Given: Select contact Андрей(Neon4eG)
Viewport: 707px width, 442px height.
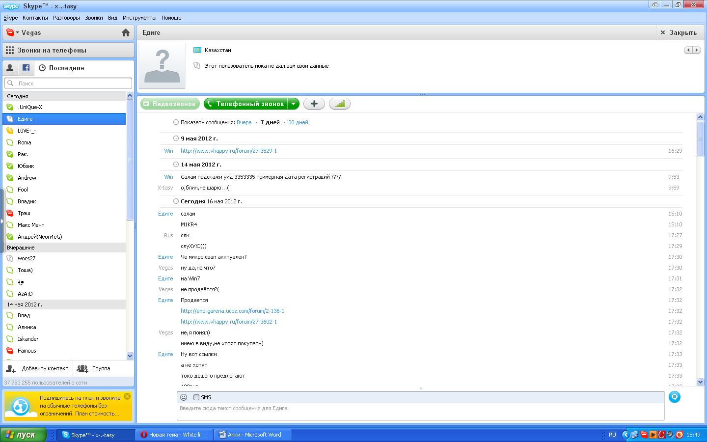Looking at the screenshot, I should tap(64, 237).
